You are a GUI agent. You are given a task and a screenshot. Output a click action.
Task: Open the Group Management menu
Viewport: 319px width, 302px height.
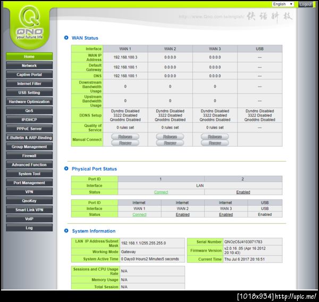[x=29, y=147]
